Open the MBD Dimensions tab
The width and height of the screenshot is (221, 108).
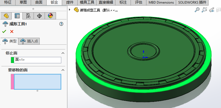[161, 2]
